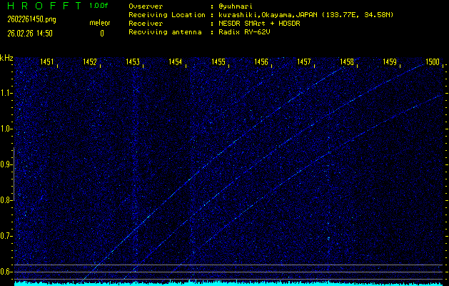This screenshot has width=449, height=286.
Task: Click the 0.9 kHz frequency label
Action: (6, 164)
